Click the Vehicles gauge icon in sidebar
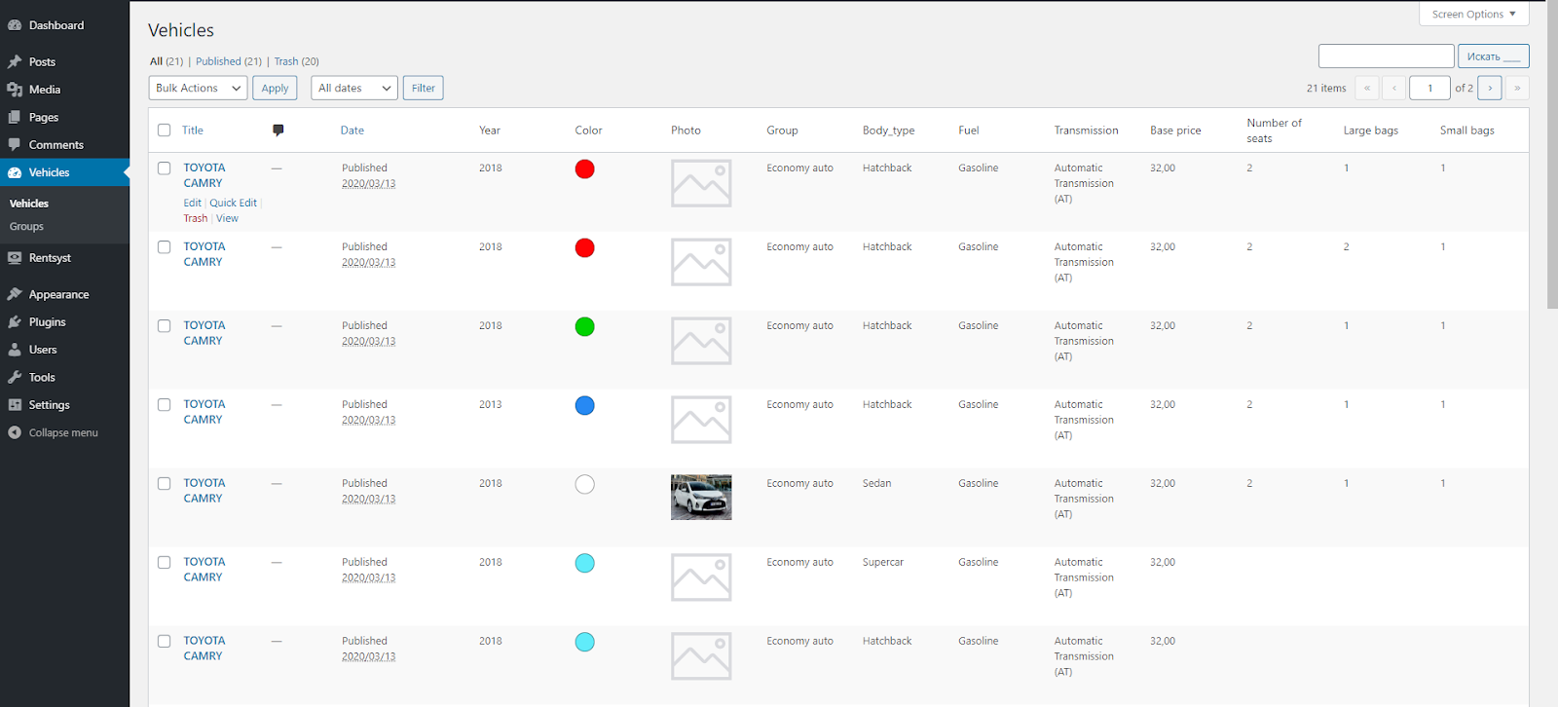Screen dimensions: 1558x707 pos(15,172)
